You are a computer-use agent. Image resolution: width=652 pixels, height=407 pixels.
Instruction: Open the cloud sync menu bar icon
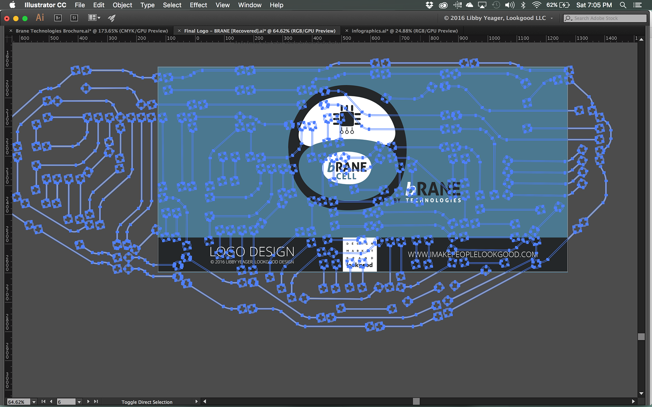tap(470, 5)
